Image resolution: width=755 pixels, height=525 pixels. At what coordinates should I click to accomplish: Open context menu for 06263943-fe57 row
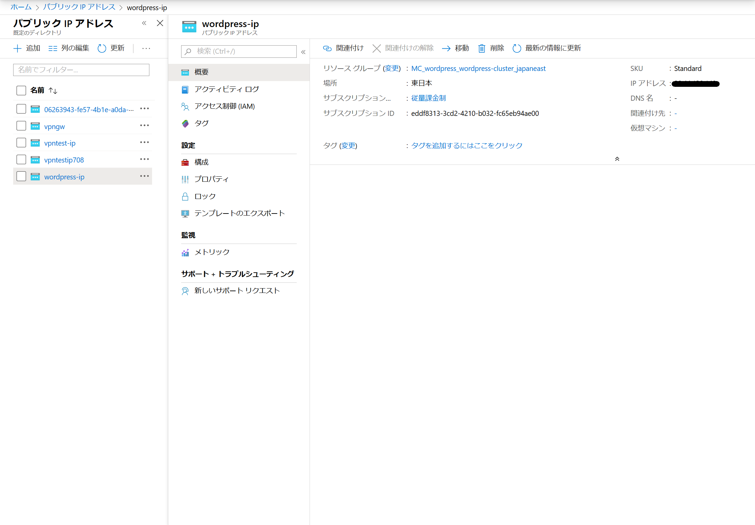[145, 108]
